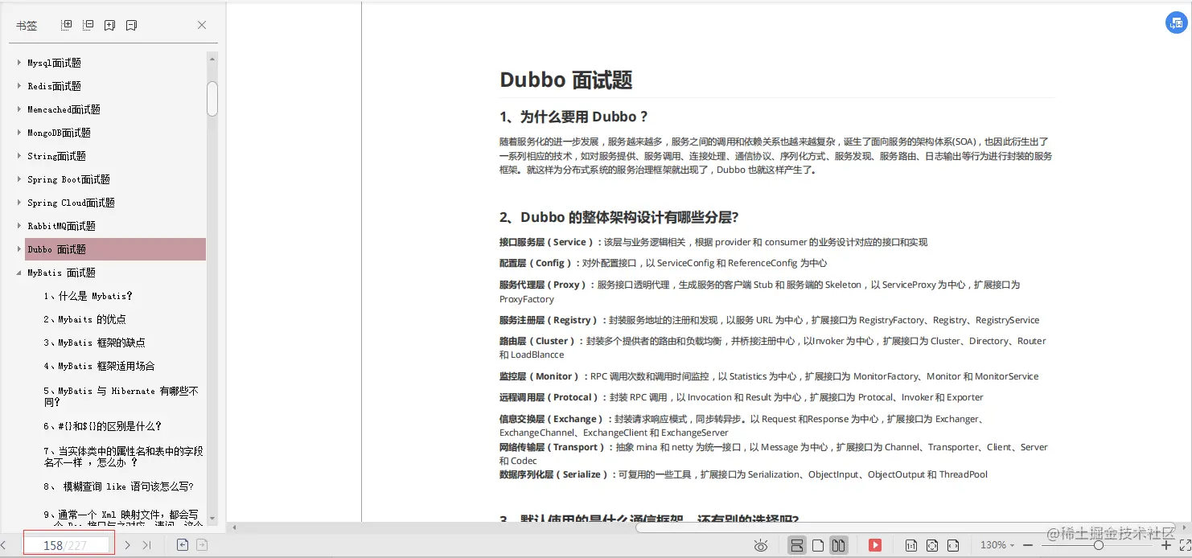The width and height of the screenshot is (1192, 558).
Task: Click the fullscreen icon at bottom right
Action: click(1184, 544)
